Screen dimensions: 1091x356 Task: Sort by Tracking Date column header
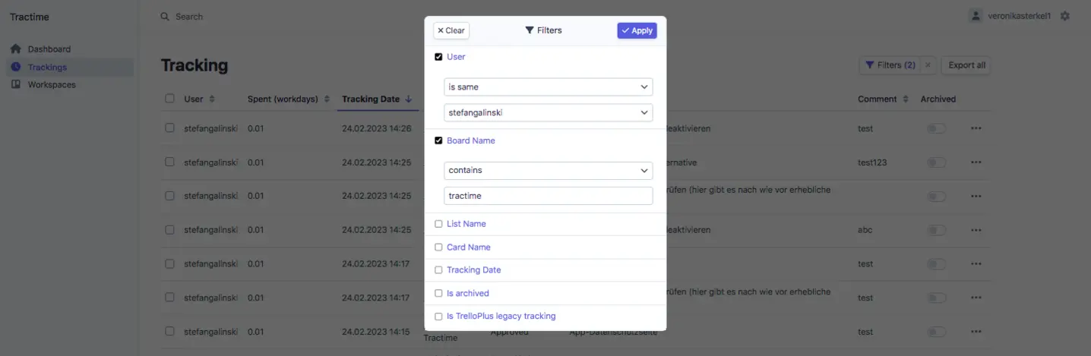point(377,99)
